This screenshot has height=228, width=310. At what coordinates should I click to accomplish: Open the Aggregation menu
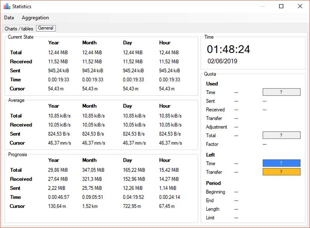point(35,18)
